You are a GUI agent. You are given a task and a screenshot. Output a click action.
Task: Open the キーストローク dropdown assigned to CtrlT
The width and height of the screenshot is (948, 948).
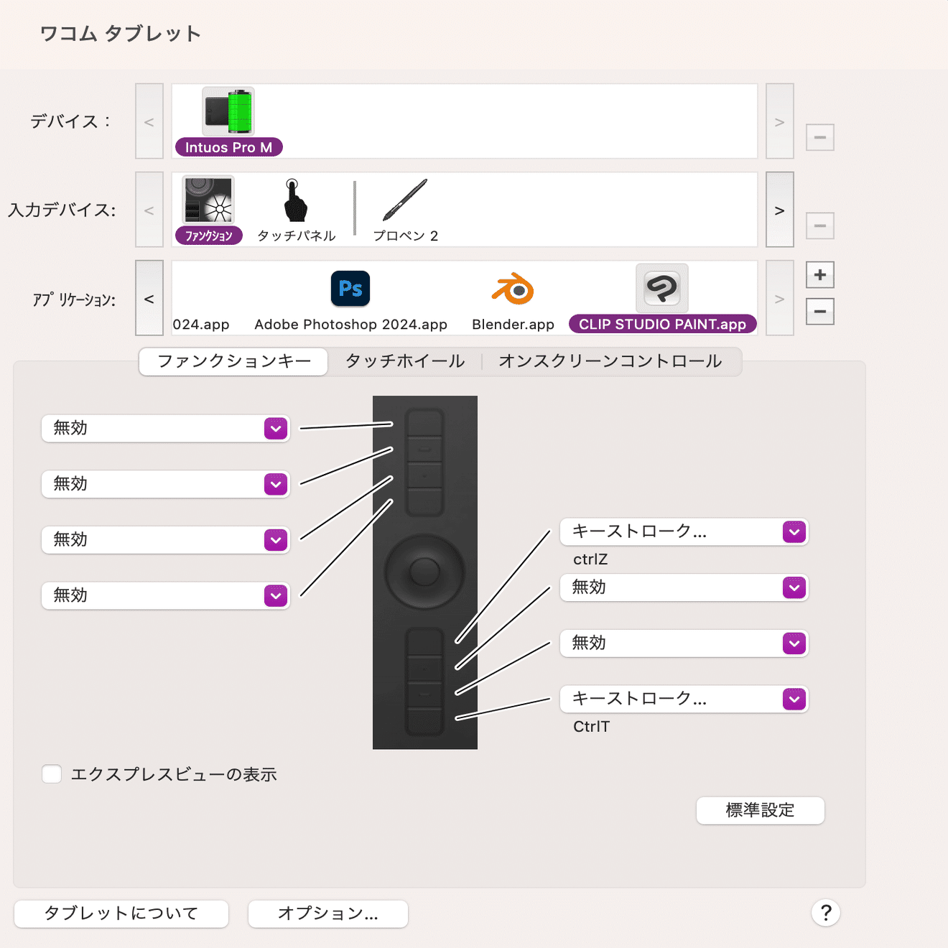coord(683,699)
